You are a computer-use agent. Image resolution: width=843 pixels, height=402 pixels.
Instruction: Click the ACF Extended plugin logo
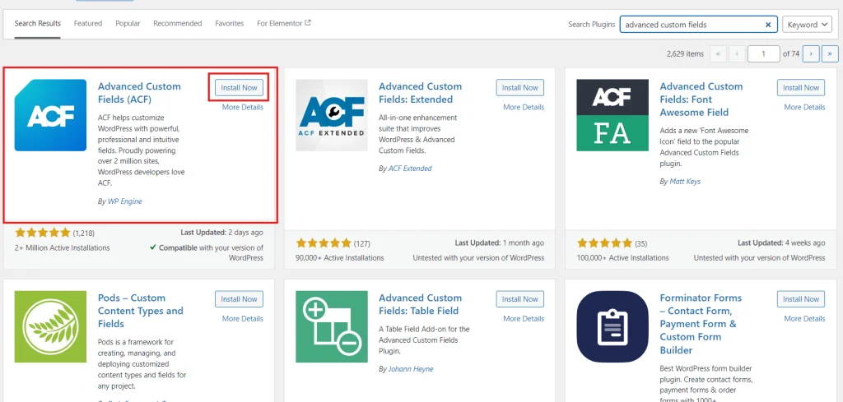tap(332, 115)
